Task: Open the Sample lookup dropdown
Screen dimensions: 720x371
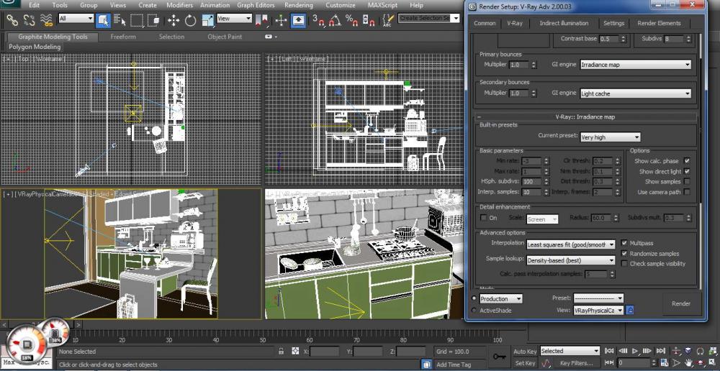Action: [x=571, y=260]
